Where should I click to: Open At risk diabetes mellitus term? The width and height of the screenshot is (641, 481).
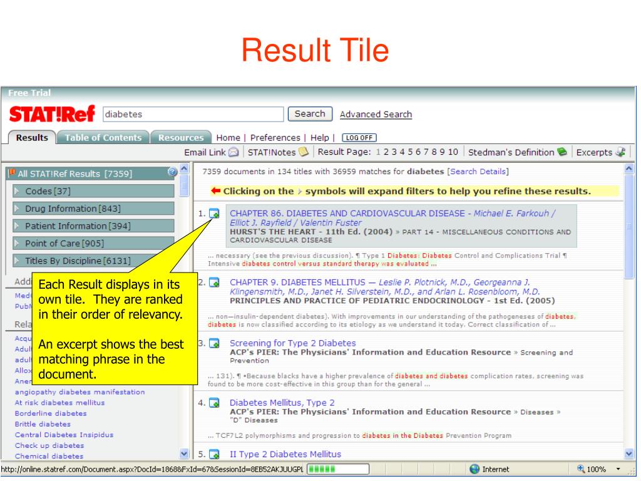point(59,403)
